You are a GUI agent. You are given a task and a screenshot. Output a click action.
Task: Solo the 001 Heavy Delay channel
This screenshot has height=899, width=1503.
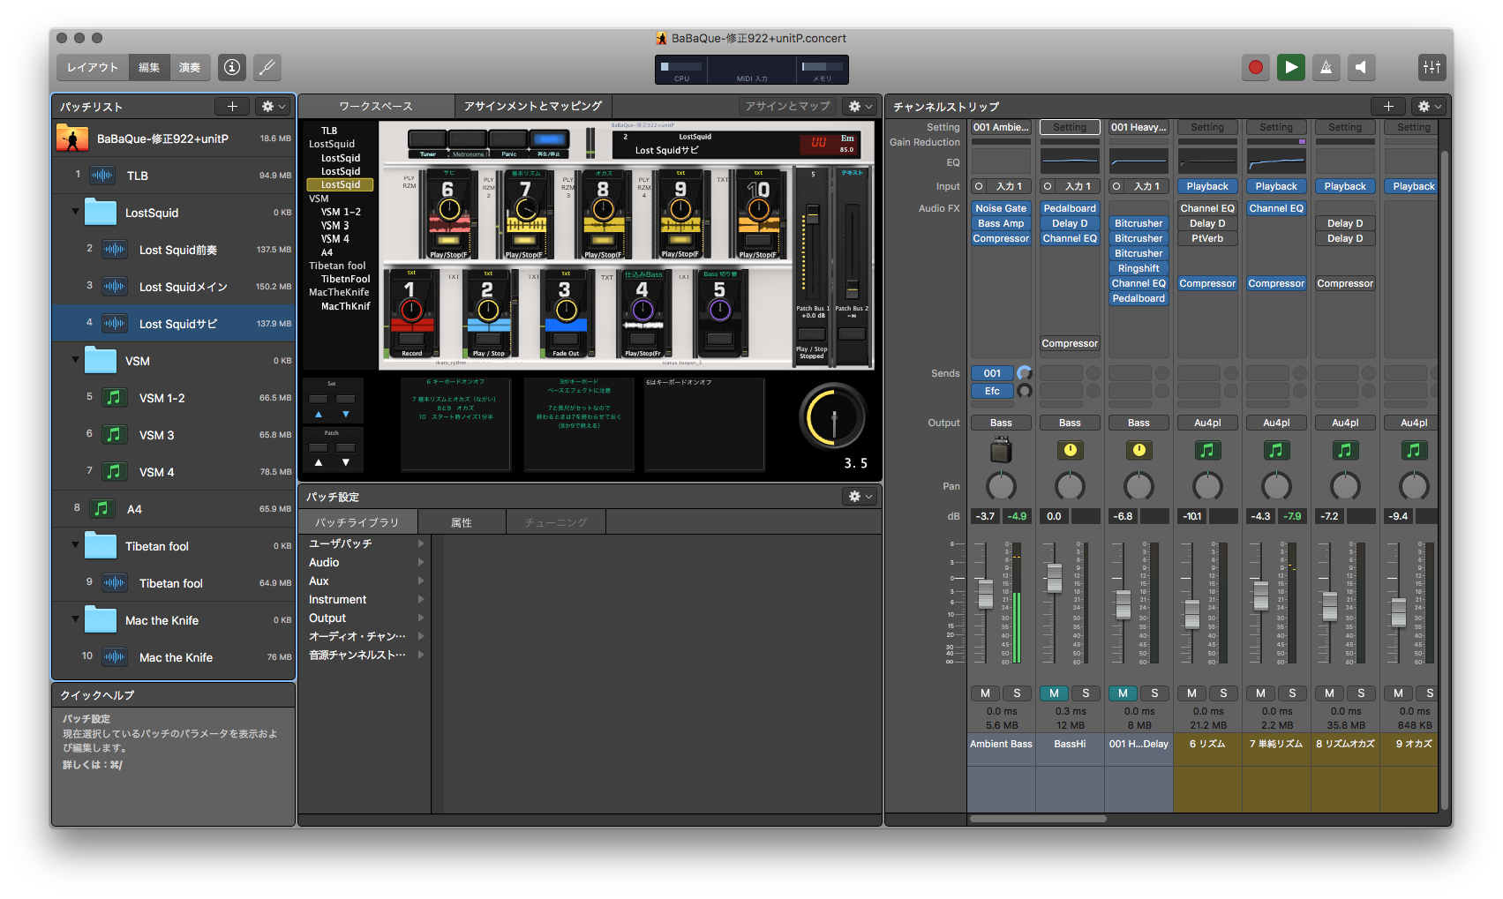(x=1154, y=693)
